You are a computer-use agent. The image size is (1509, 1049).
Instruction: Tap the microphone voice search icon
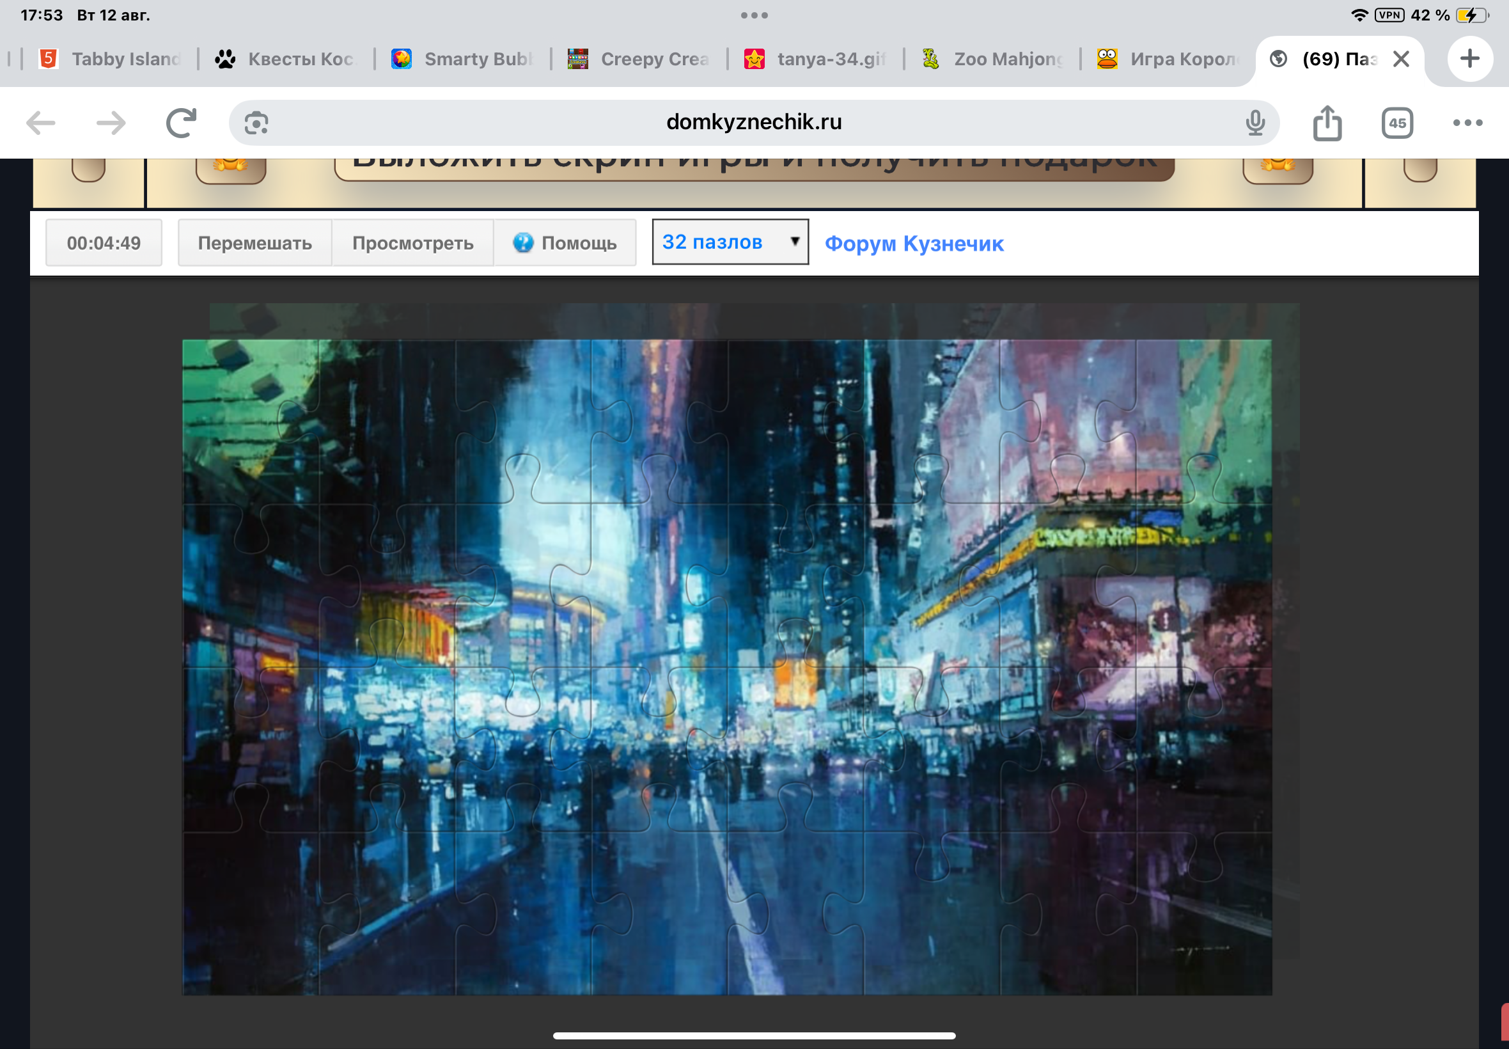pyautogui.click(x=1255, y=123)
